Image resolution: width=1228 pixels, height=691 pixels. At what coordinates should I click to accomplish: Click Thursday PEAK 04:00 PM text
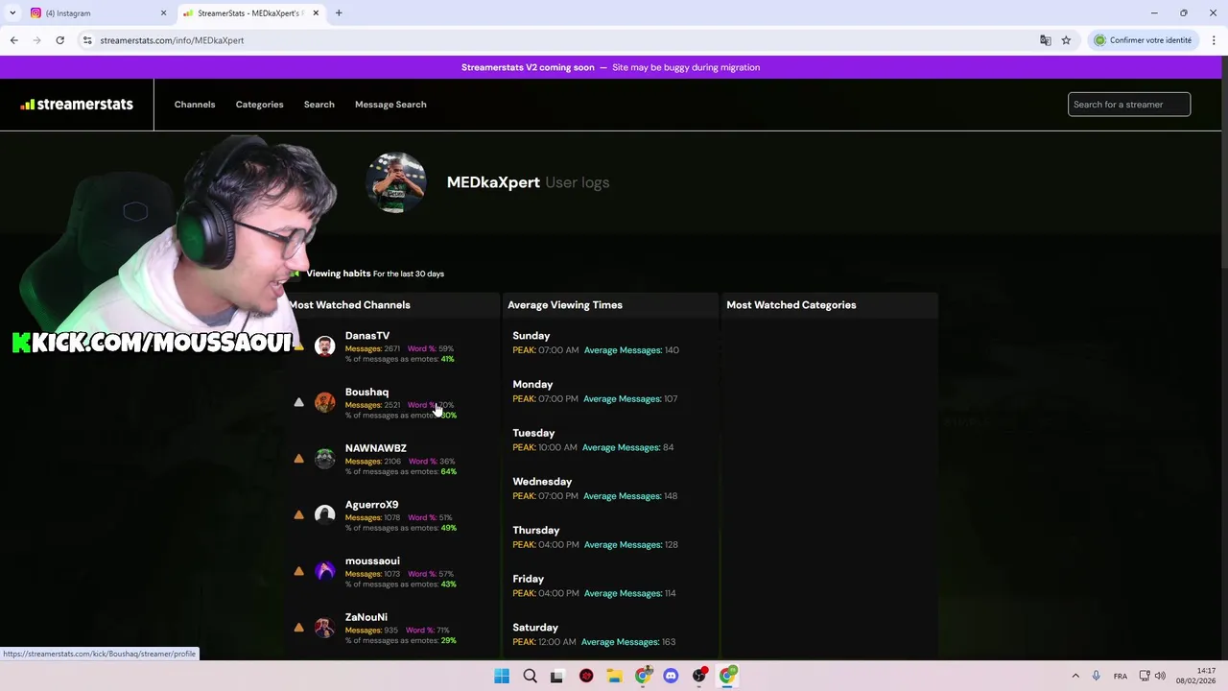[545, 545]
